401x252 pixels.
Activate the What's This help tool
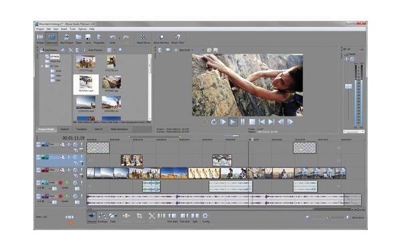(178, 39)
